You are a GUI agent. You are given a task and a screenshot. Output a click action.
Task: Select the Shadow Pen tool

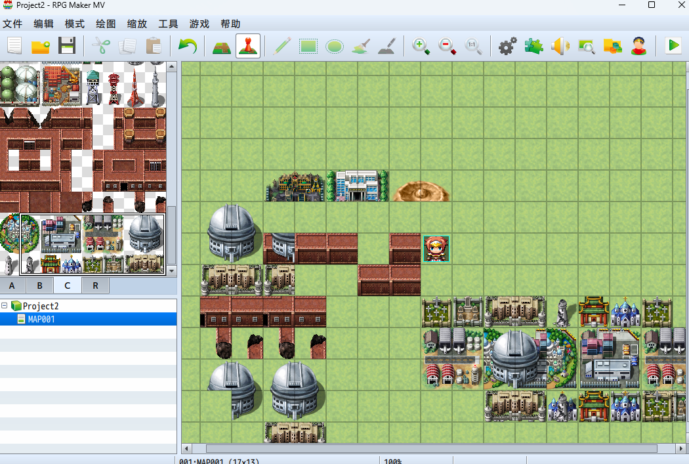coord(387,46)
